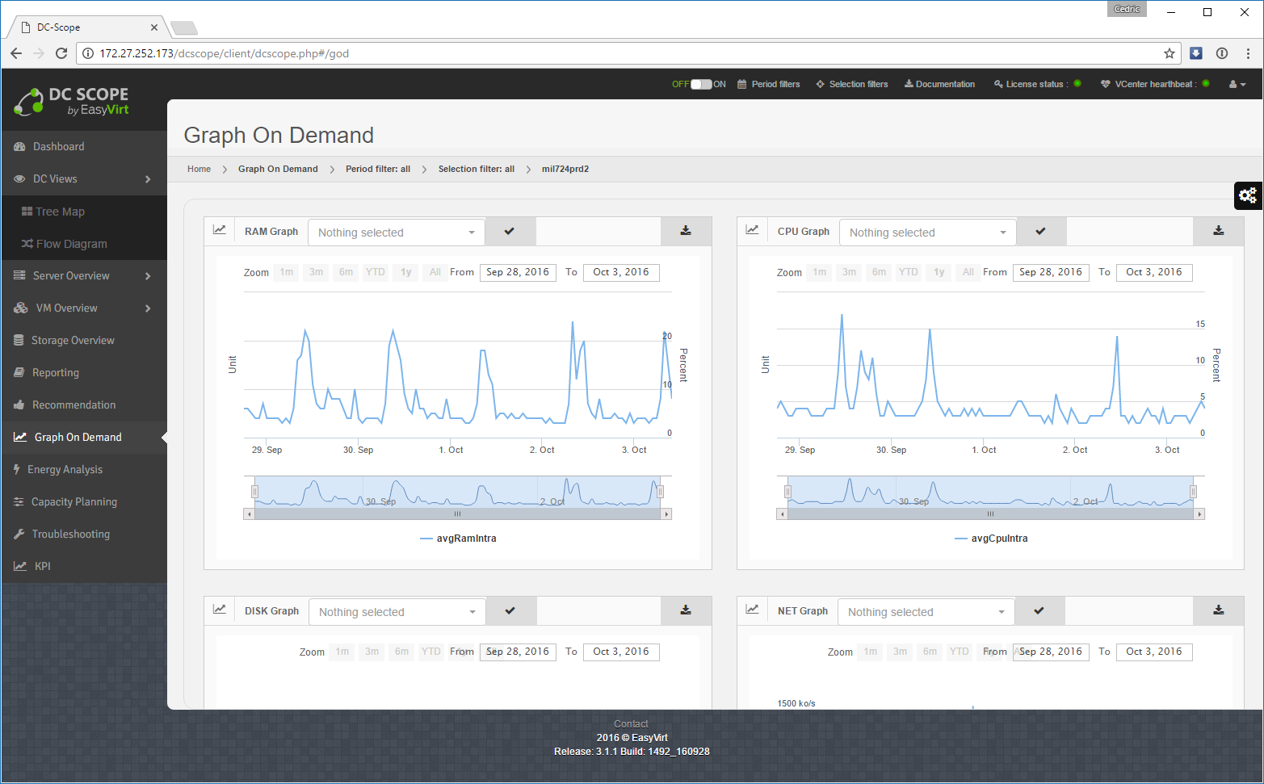Open Period filters in the top bar
Image resolution: width=1264 pixels, height=784 pixels.
coord(769,84)
